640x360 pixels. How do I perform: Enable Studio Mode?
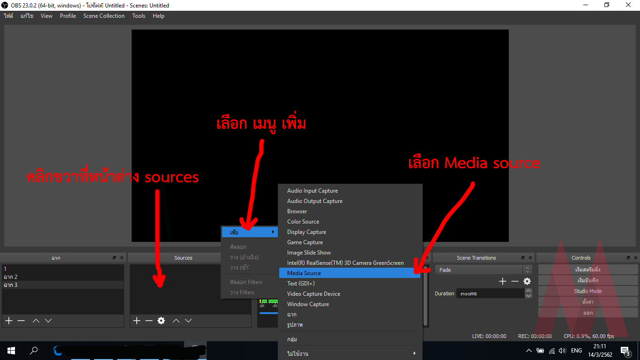[588, 291]
